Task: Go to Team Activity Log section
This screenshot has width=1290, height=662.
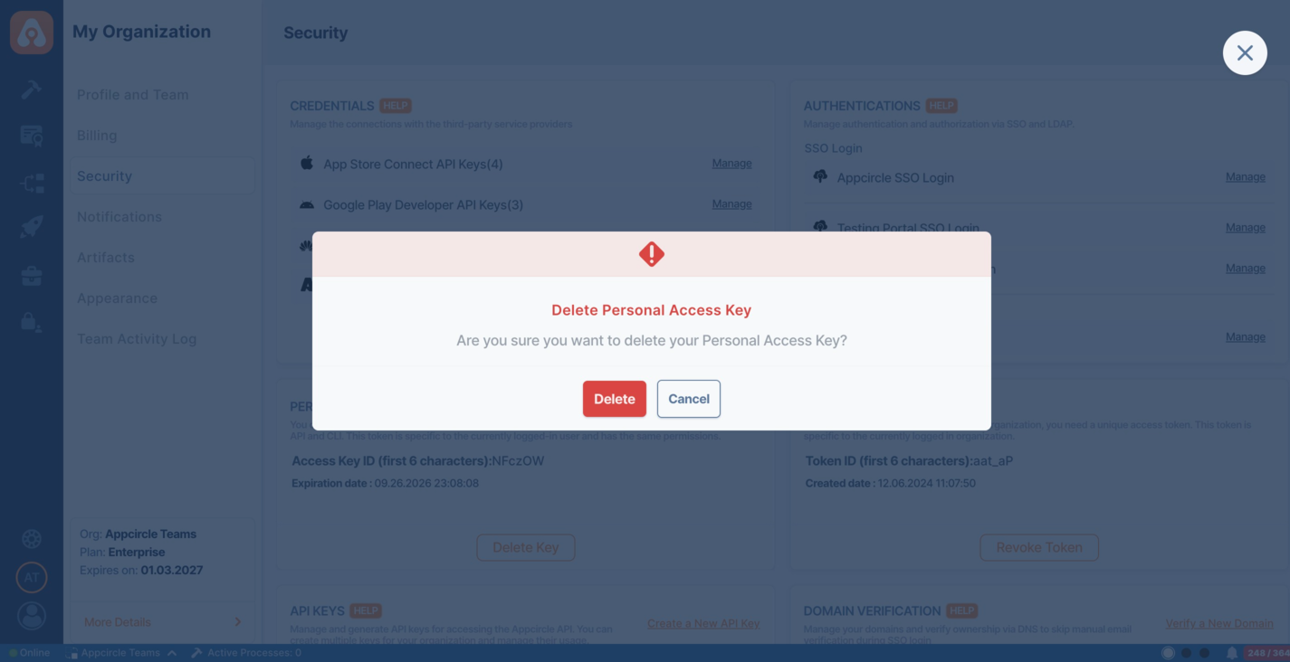Action: click(137, 339)
